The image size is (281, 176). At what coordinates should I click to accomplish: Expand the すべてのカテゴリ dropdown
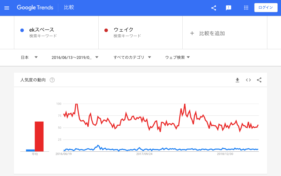pyautogui.click(x=132, y=57)
